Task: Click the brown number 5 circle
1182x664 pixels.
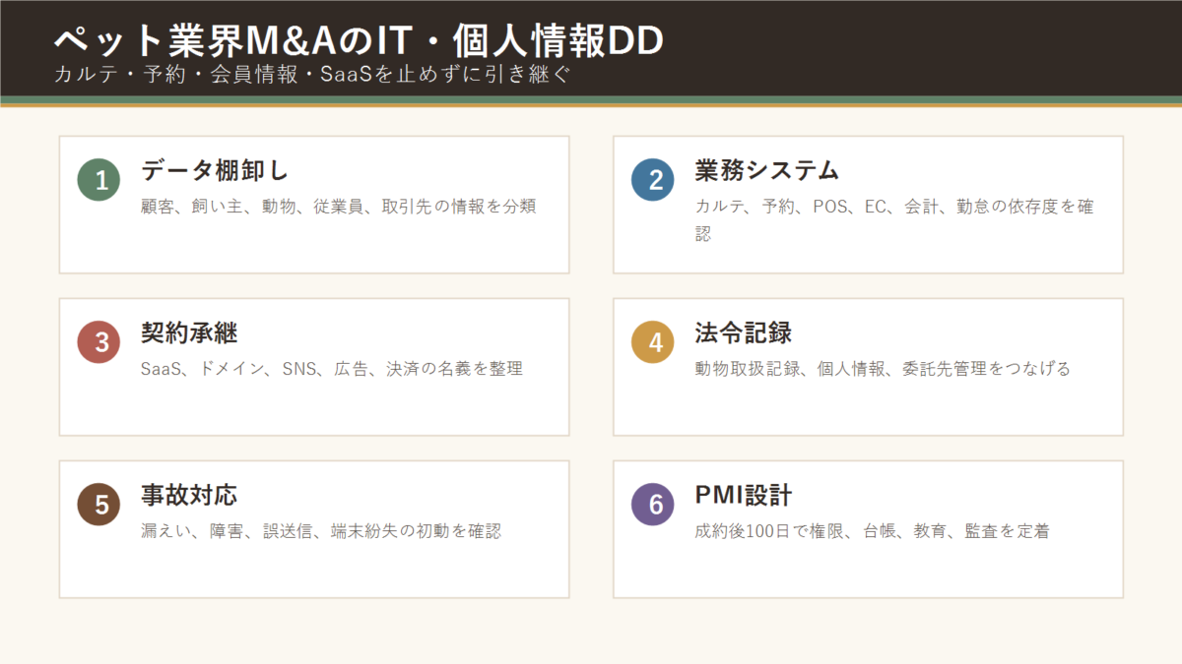Action: click(98, 504)
